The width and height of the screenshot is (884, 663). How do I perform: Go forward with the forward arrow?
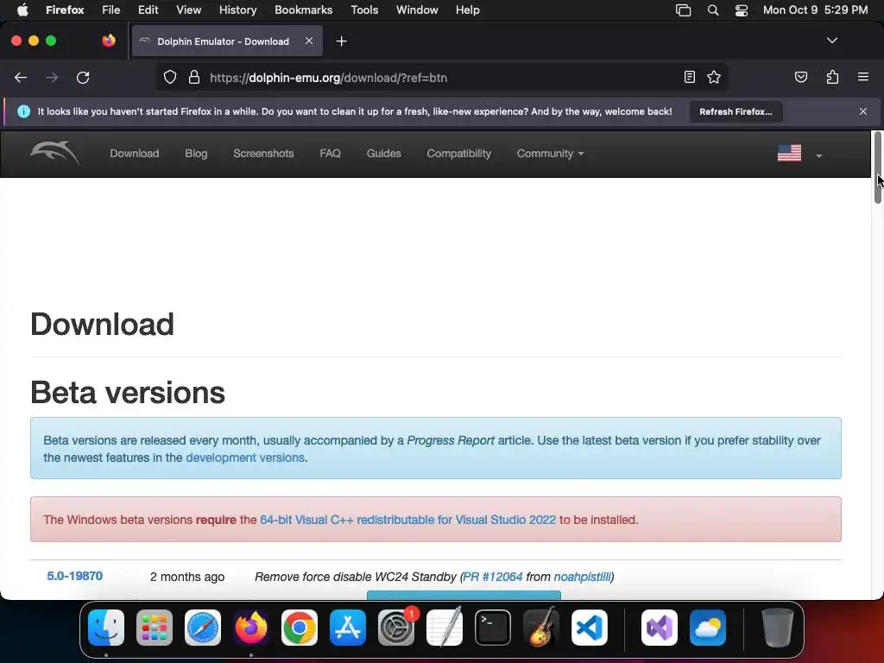click(51, 77)
